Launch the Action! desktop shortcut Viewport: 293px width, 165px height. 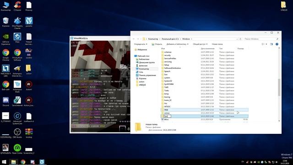click(29, 86)
